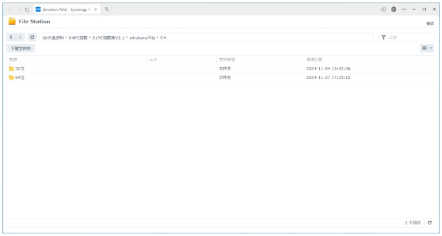The image size is (442, 236).
Task: Click the refresh icon in the bottom status bar
Action: point(430,223)
